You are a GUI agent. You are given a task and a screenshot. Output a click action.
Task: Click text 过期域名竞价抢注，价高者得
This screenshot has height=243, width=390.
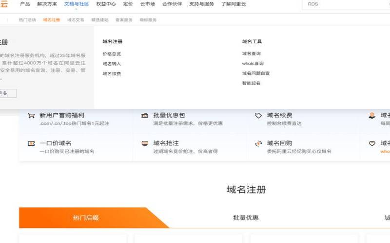(x=186, y=152)
